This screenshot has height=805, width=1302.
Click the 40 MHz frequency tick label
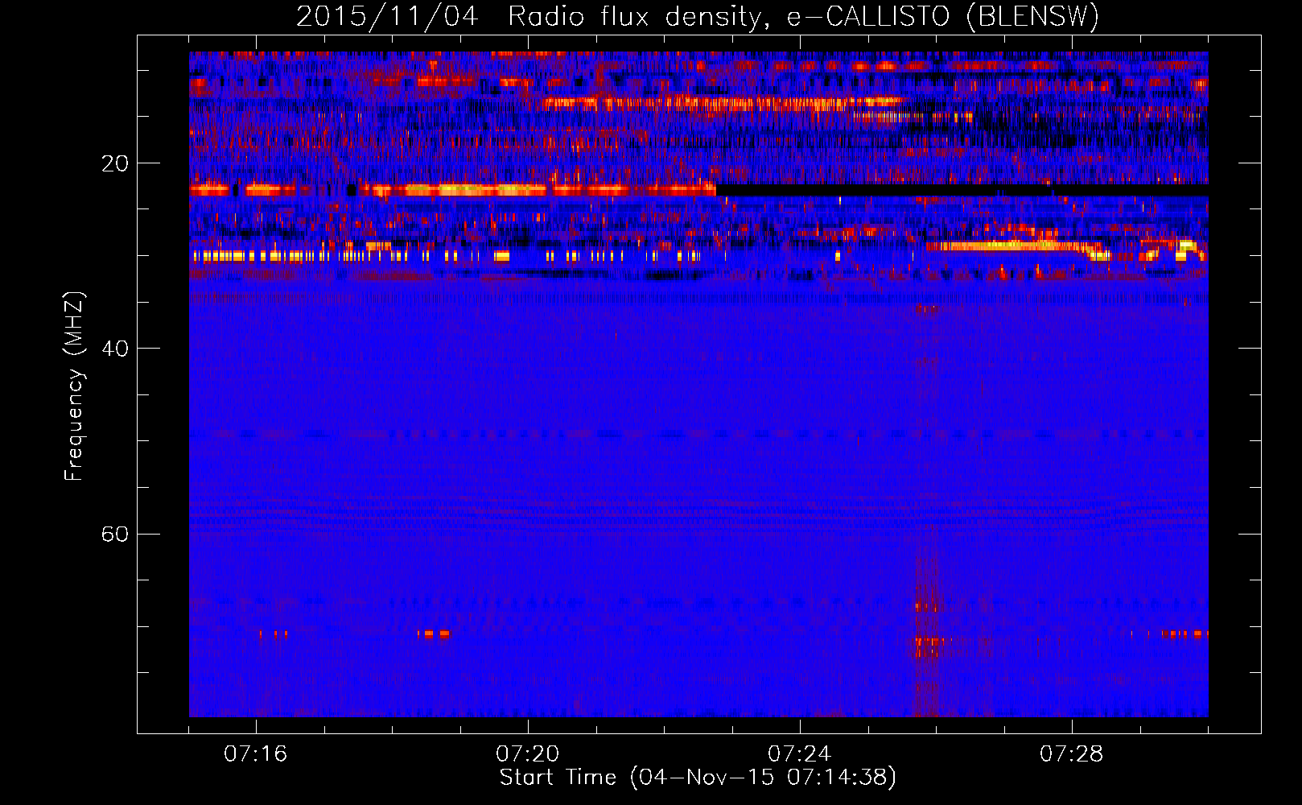click(x=115, y=349)
